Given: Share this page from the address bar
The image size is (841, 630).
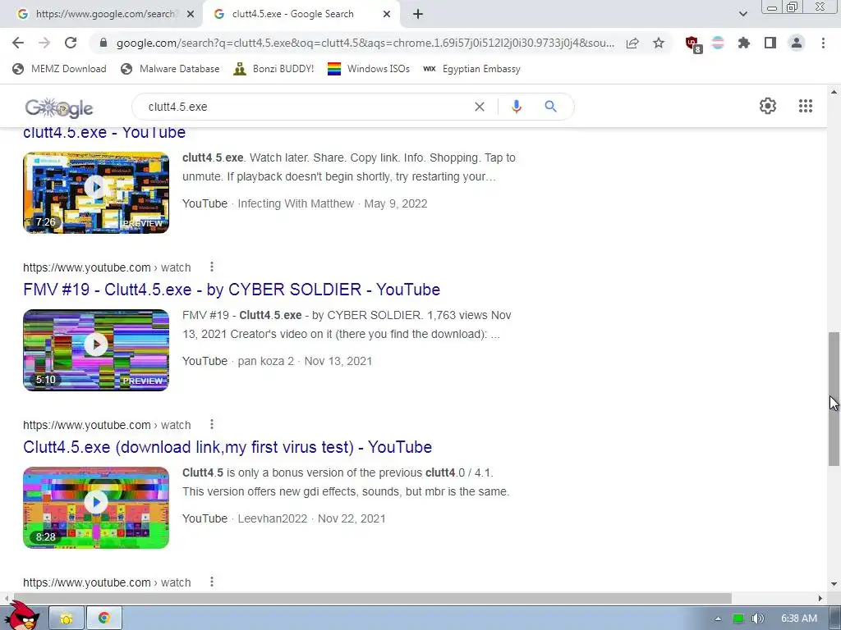Looking at the screenshot, I should pyautogui.click(x=632, y=43).
